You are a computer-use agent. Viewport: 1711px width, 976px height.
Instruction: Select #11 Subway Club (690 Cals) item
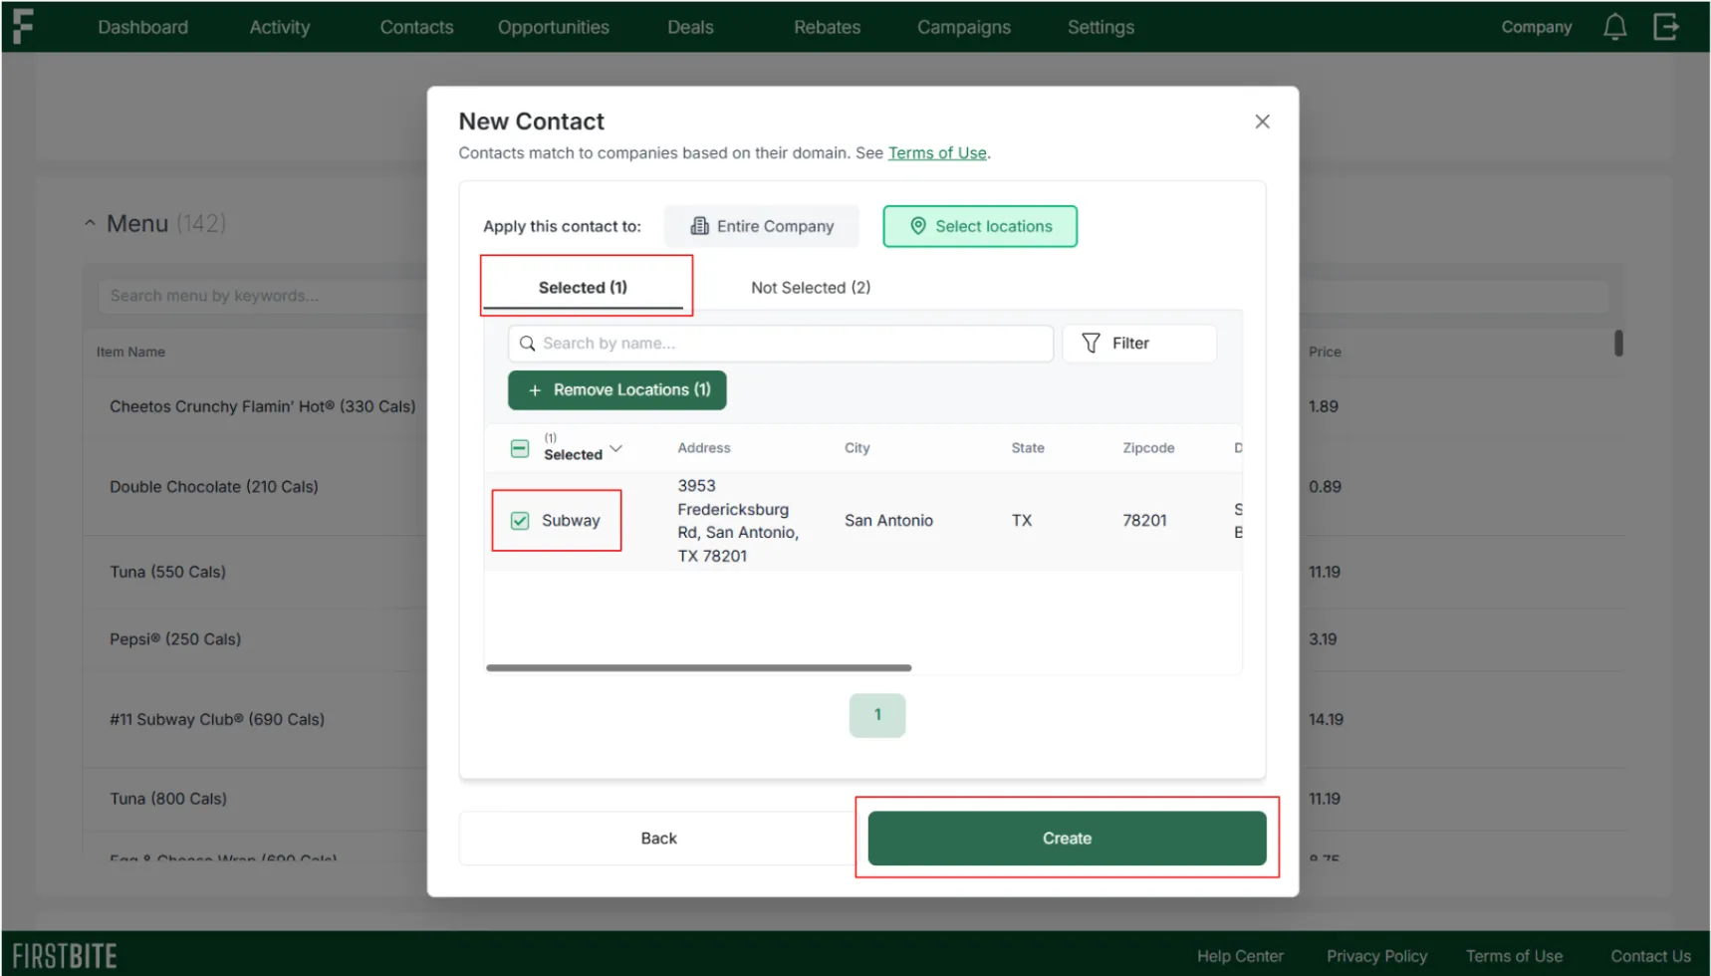217,719
